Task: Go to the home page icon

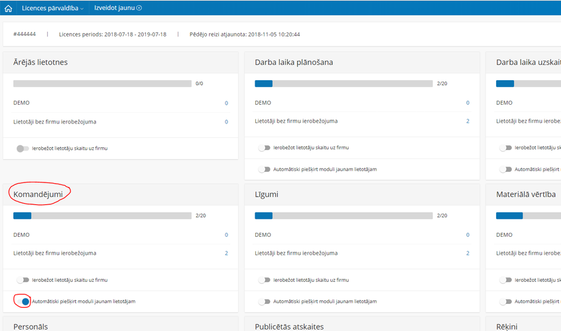Action: click(8, 8)
